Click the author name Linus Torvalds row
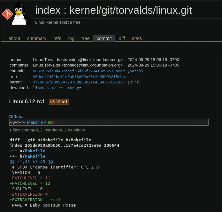 point(78,60)
